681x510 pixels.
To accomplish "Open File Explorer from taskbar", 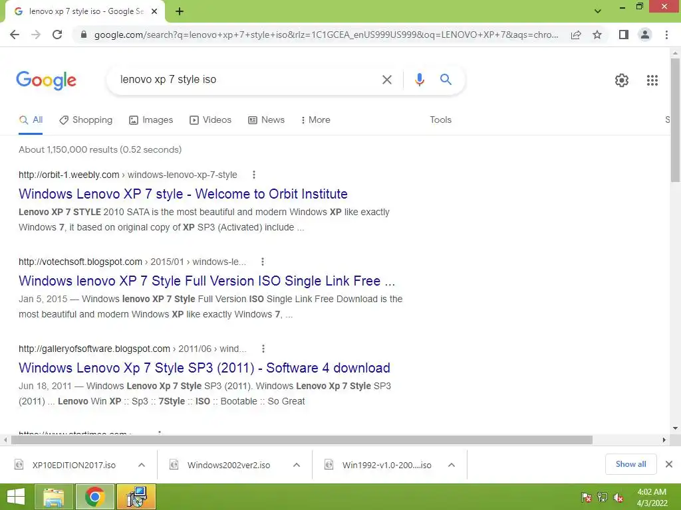I will tap(54, 497).
